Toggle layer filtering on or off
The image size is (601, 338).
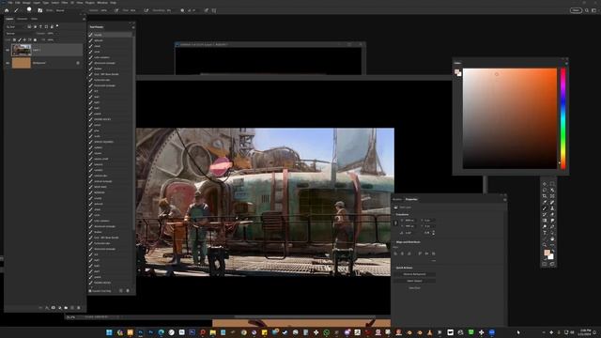(x=57, y=26)
